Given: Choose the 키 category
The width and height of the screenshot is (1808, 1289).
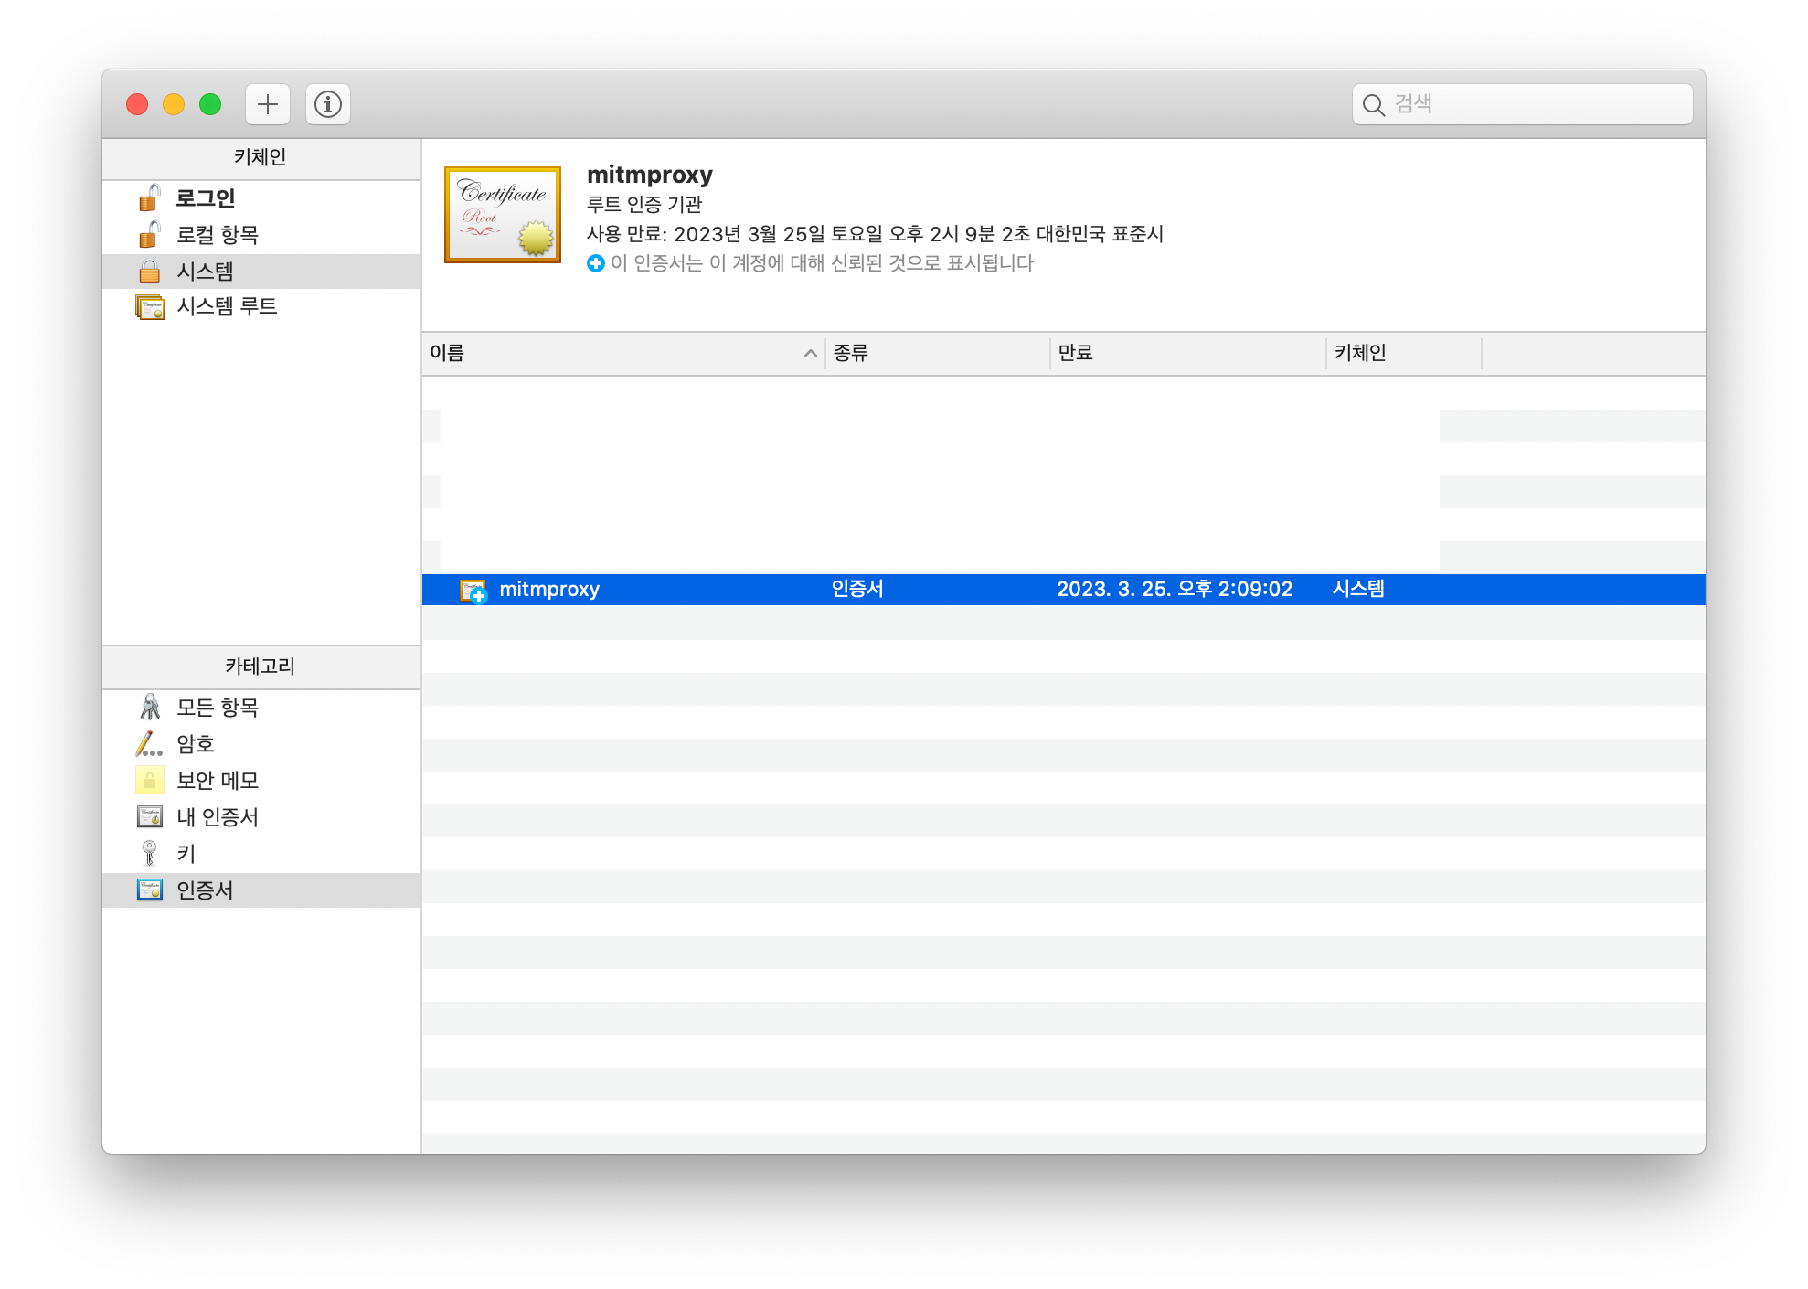Looking at the screenshot, I should (x=261, y=854).
